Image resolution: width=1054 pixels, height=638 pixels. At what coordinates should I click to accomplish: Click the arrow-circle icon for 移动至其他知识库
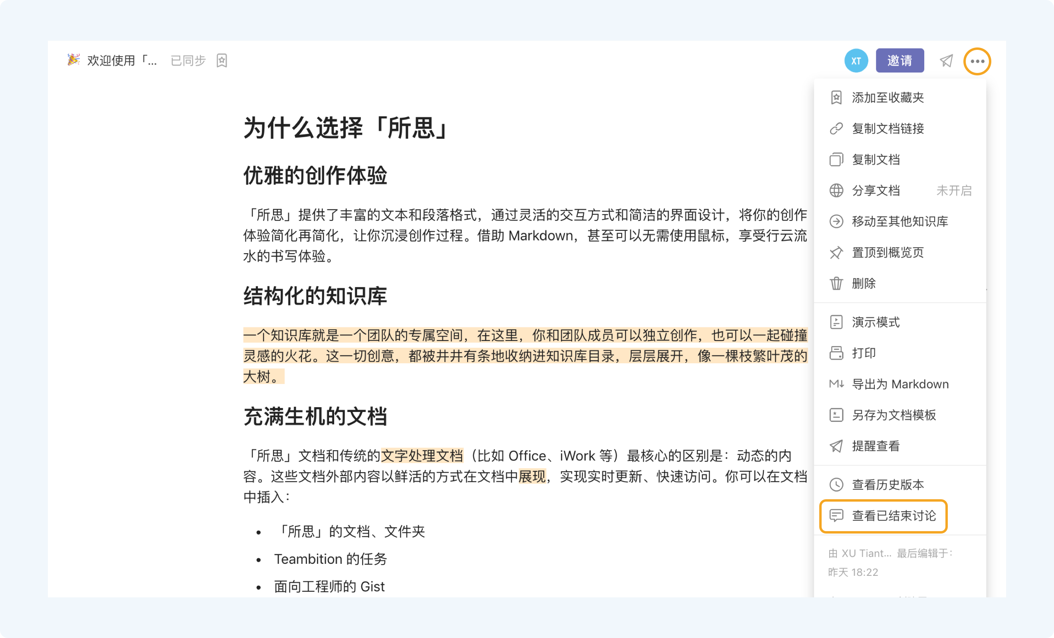(x=836, y=221)
